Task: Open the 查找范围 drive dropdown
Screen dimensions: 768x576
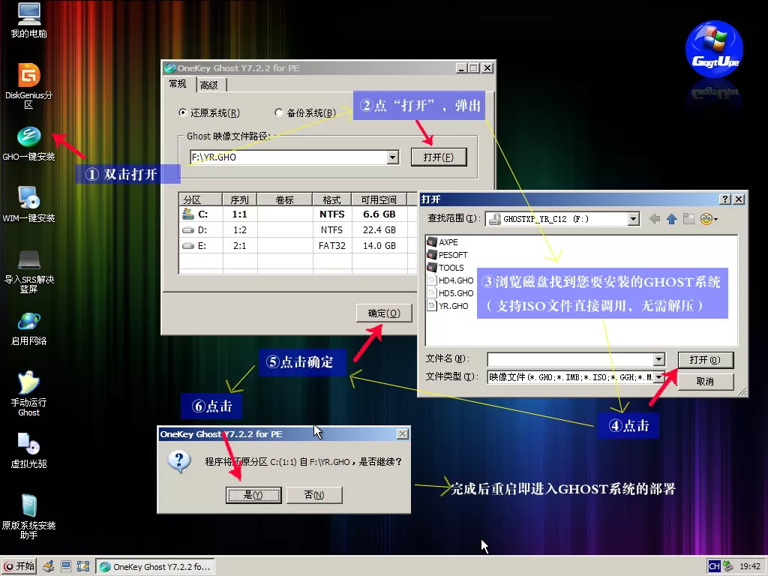Action: pos(632,218)
